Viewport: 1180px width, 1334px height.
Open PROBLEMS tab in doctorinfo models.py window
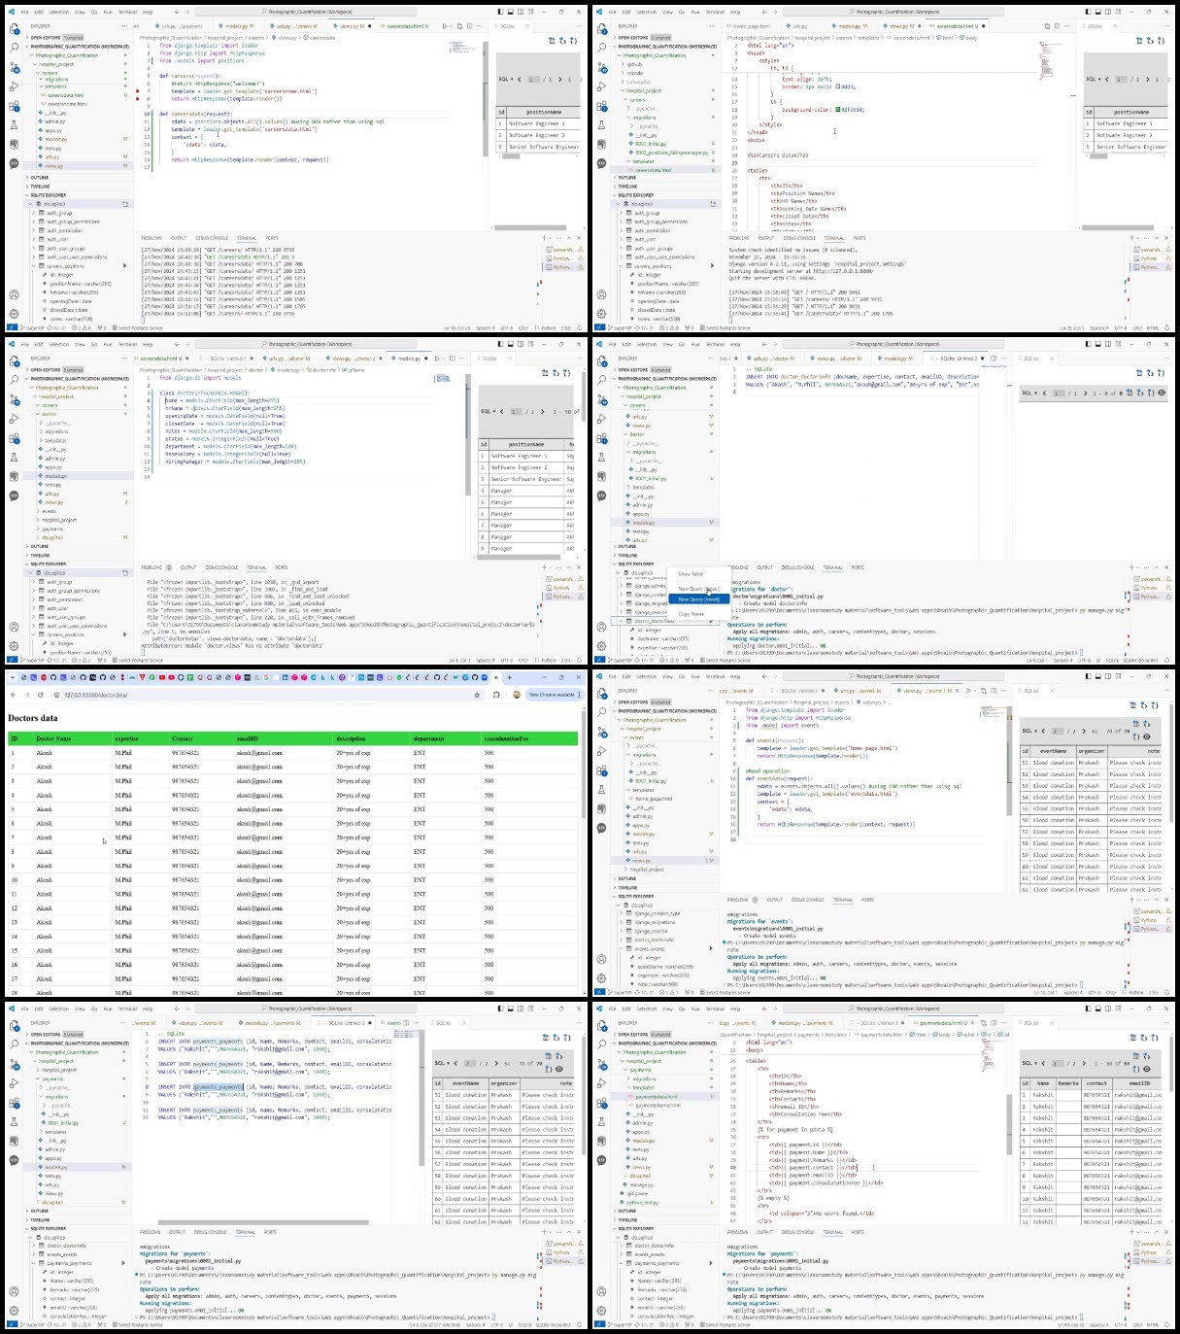click(x=152, y=567)
